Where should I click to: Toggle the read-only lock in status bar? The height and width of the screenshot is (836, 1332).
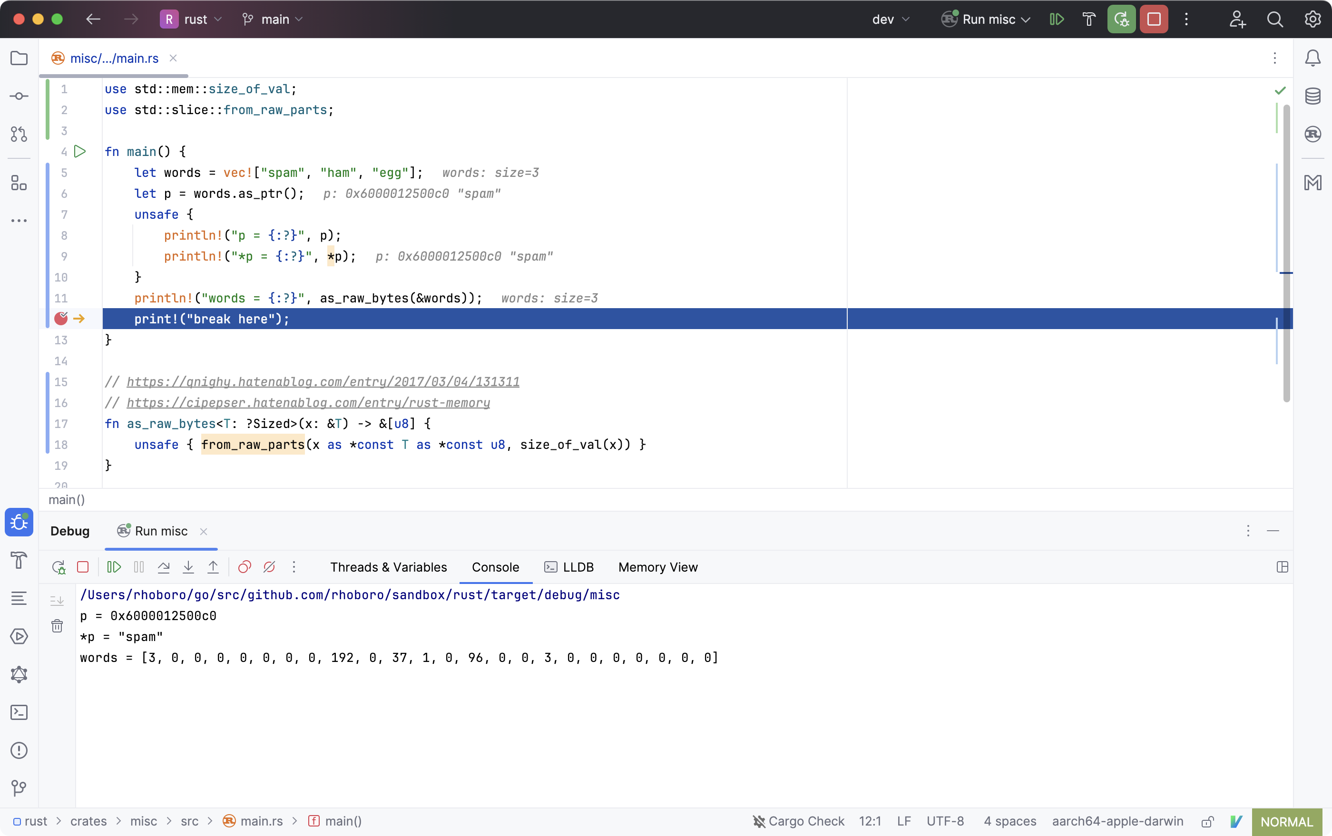1207,821
